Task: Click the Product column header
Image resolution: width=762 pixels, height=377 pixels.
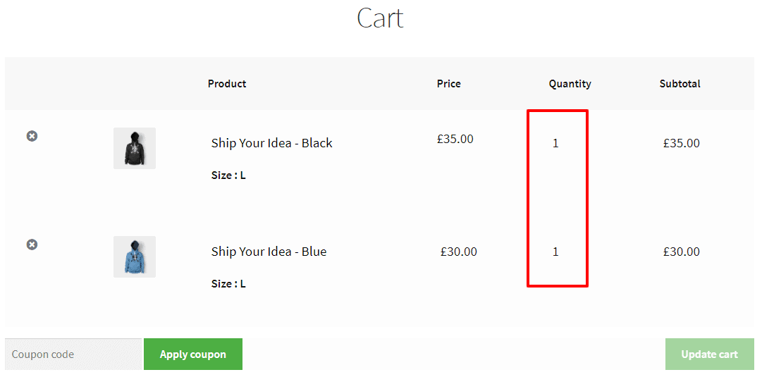Action: click(227, 84)
